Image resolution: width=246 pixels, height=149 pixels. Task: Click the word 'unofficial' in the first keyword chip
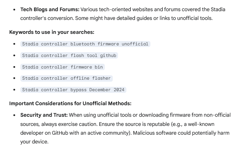(x=135, y=44)
